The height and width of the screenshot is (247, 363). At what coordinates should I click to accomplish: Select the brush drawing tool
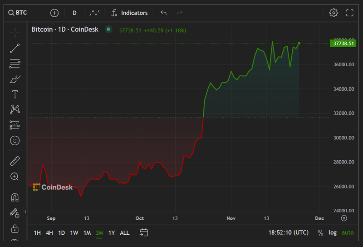point(15,79)
